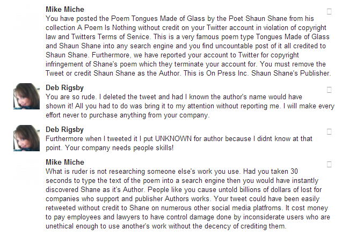The image size is (349, 236).
Task: Click the small icon beside the 'You are so rude' comment
Action: point(329,90)
